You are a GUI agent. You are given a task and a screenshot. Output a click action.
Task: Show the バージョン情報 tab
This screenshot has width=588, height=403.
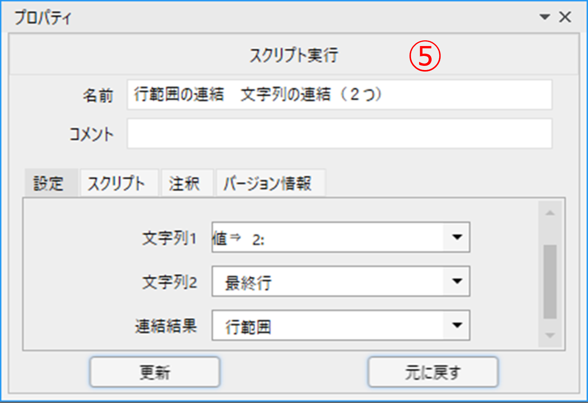[x=268, y=183]
